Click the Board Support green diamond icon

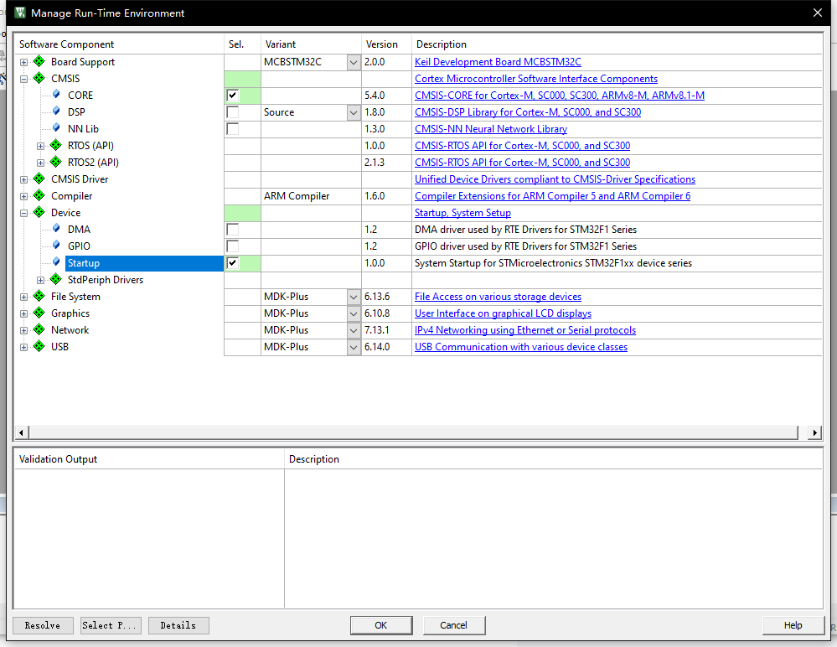point(39,61)
